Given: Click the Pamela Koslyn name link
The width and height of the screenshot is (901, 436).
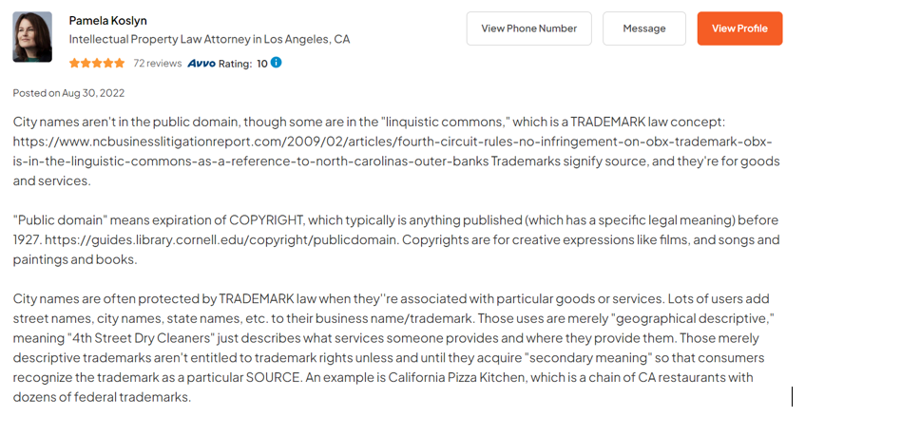Looking at the screenshot, I should (108, 21).
